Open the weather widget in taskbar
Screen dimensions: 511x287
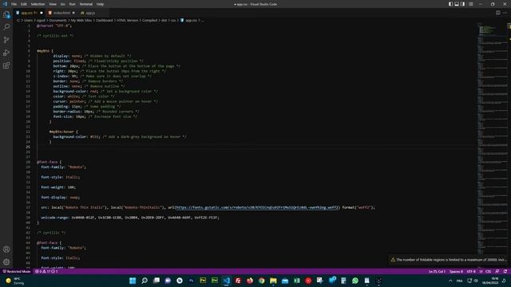click(x=15, y=281)
